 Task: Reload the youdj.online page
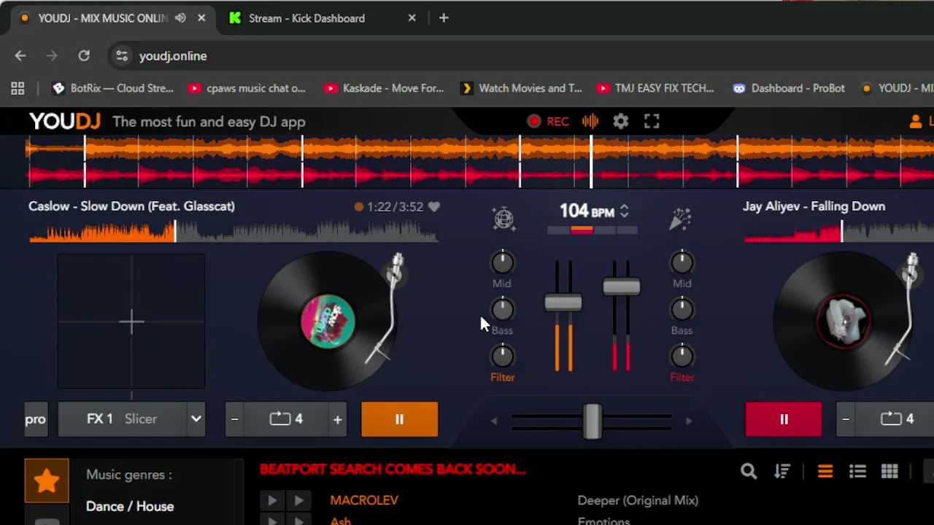[x=84, y=56]
